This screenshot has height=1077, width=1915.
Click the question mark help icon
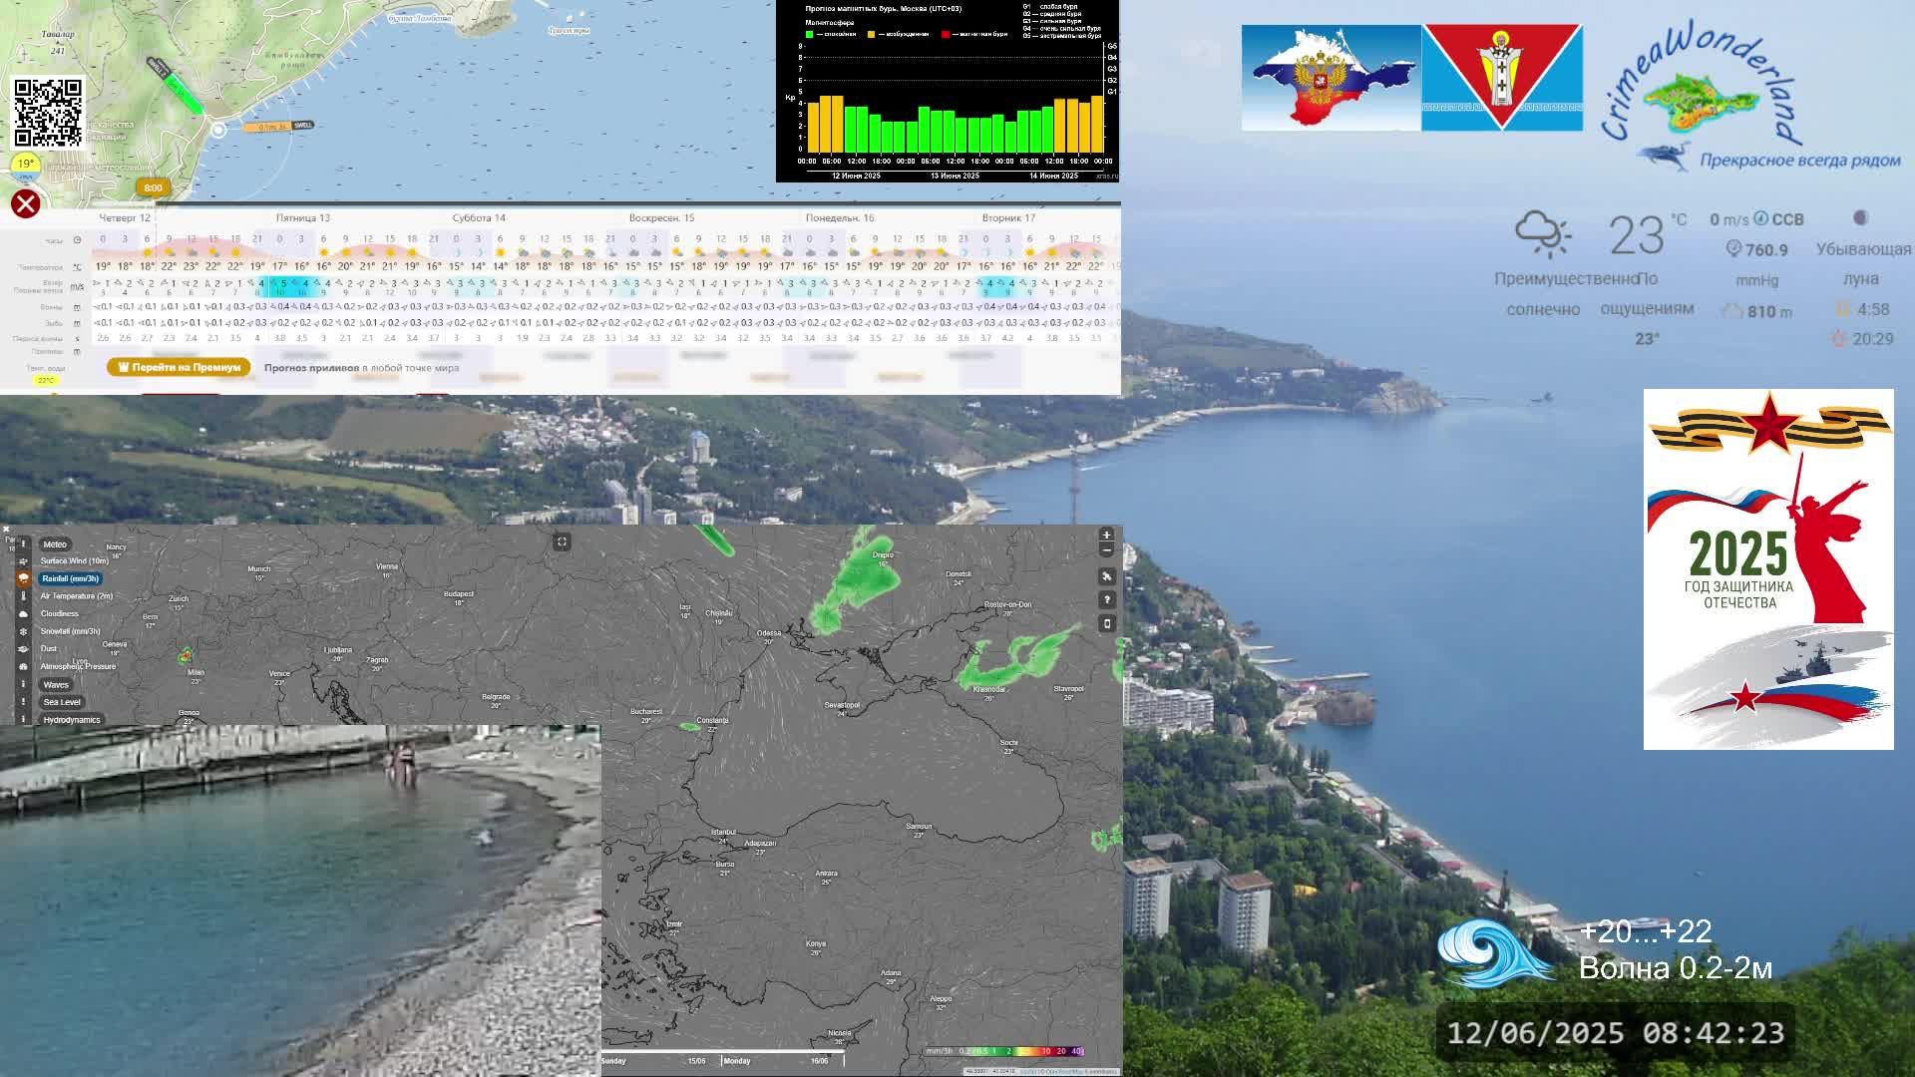point(1106,599)
